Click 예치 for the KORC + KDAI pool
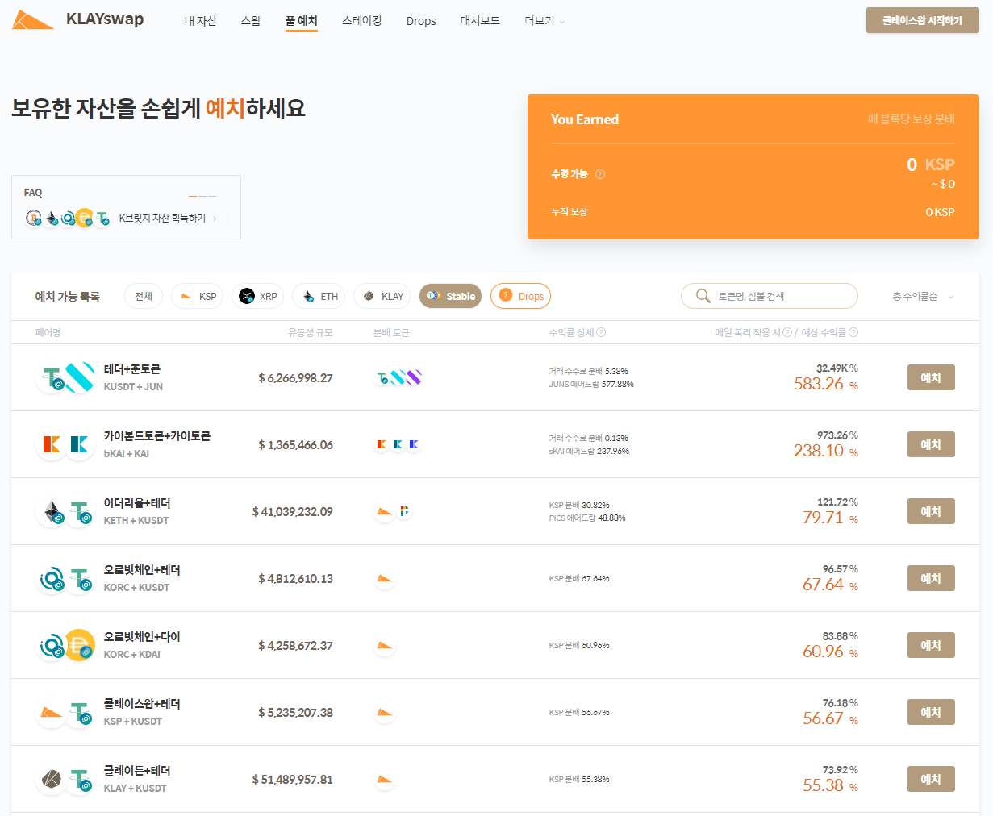 (931, 645)
